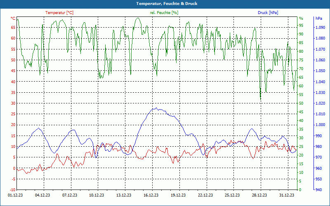
Task: Click the pressure axis value 1.060
Action: (321, 60)
